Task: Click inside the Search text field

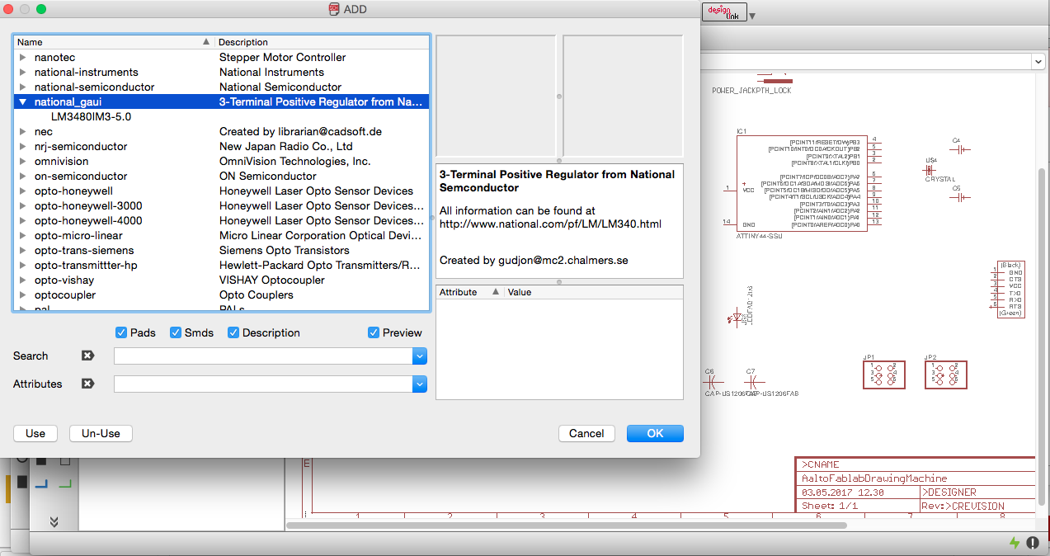Action: tap(263, 356)
